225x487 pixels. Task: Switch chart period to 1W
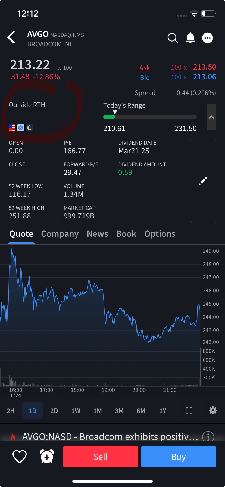76,411
